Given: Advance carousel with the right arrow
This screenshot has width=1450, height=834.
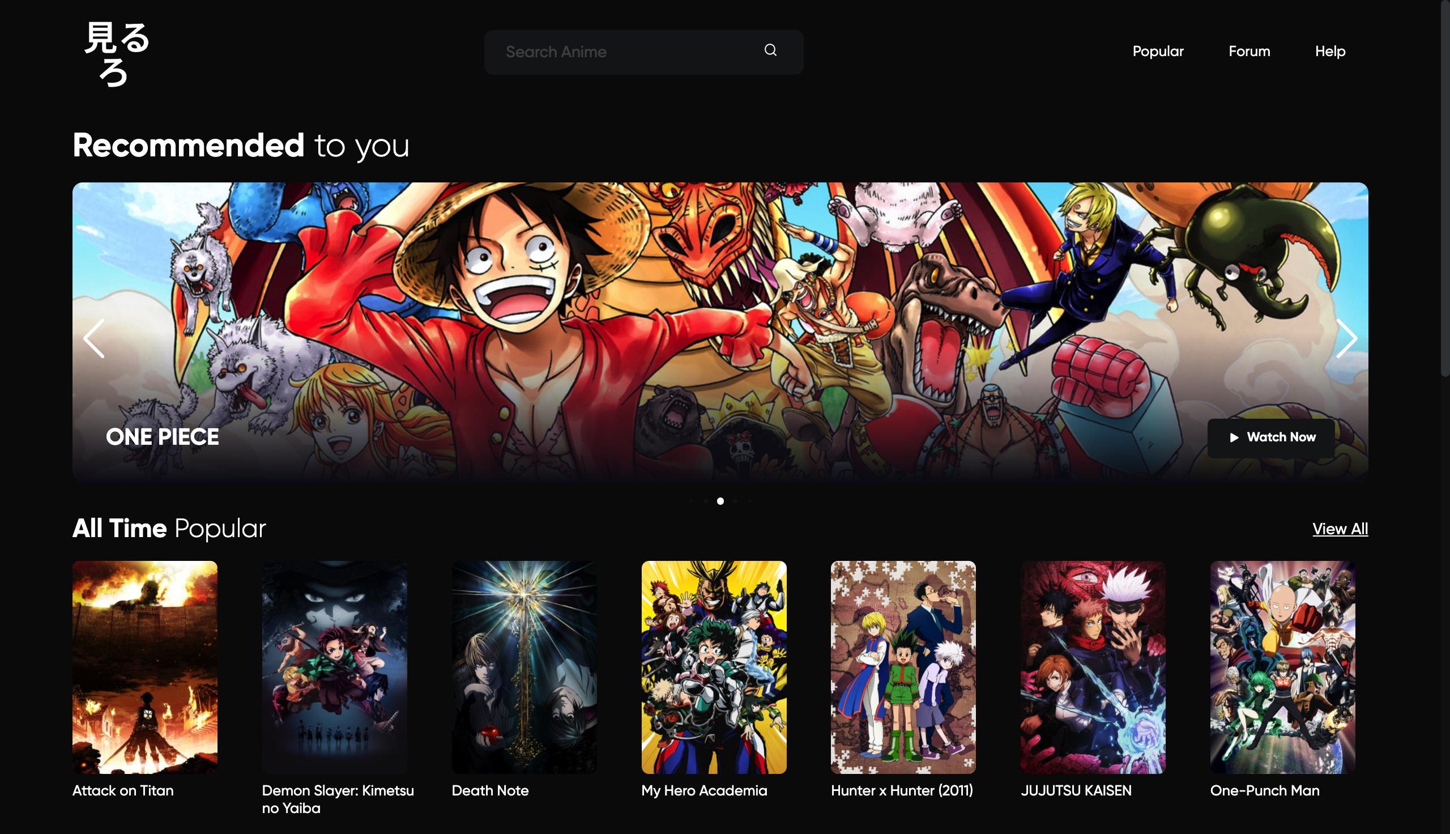Looking at the screenshot, I should click(x=1346, y=338).
